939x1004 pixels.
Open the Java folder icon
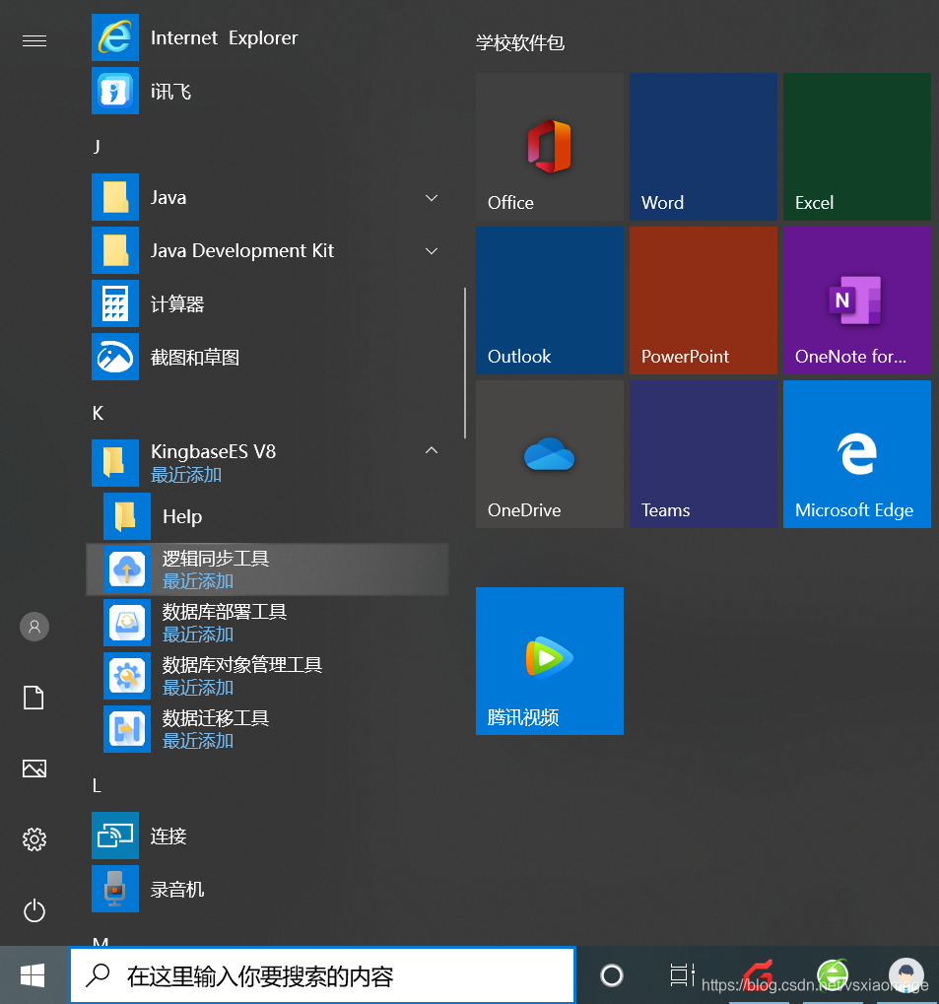click(115, 197)
